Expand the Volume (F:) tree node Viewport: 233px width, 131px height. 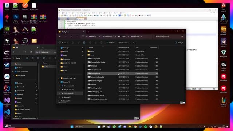(60, 97)
